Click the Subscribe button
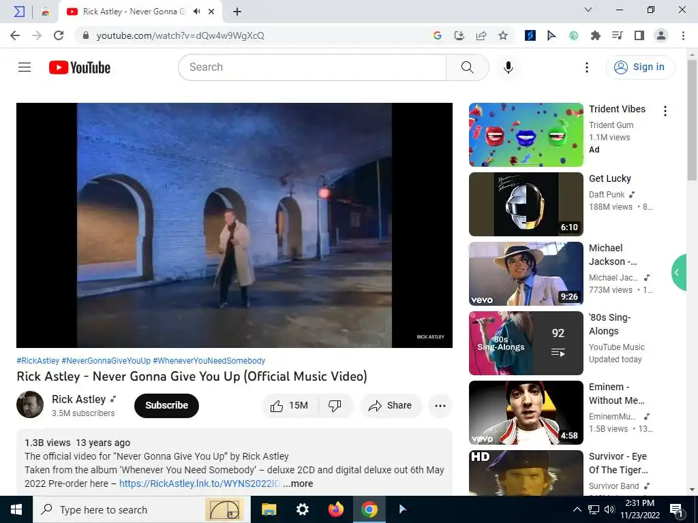 [166, 405]
